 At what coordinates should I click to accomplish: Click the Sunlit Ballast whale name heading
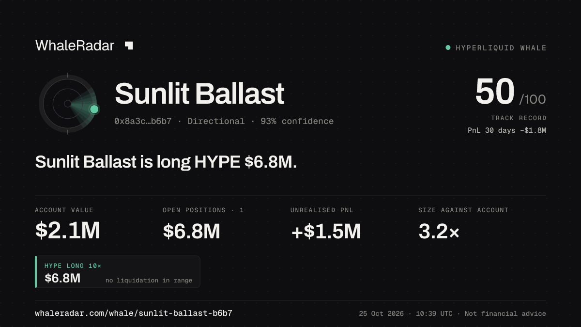click(199, 94)
